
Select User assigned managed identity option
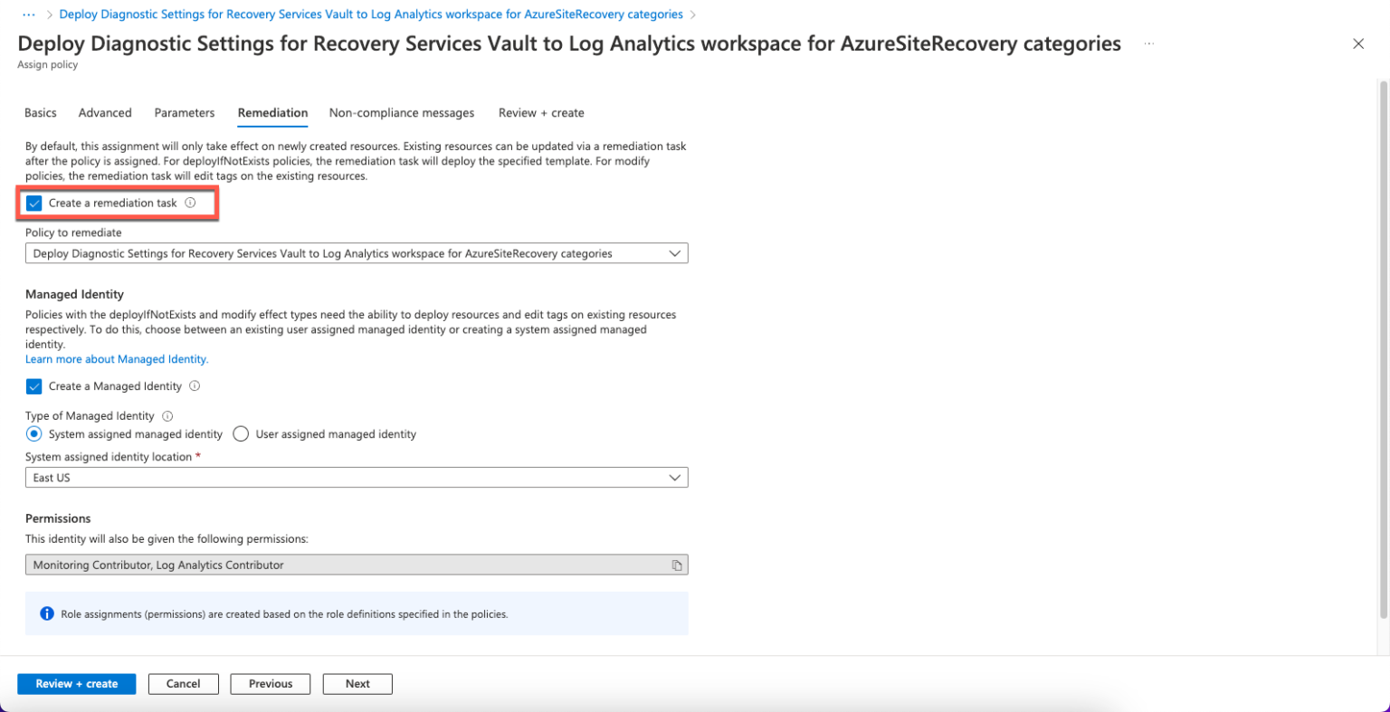pos(241,433)
